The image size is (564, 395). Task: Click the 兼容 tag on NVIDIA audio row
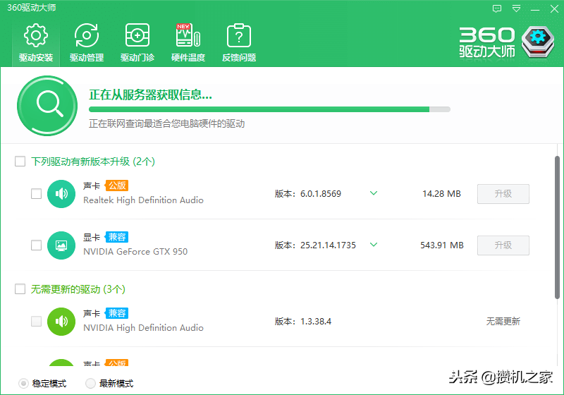tap(117, 313)
